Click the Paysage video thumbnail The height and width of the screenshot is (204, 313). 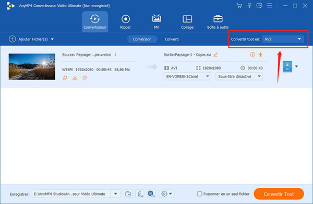(32, 66)
